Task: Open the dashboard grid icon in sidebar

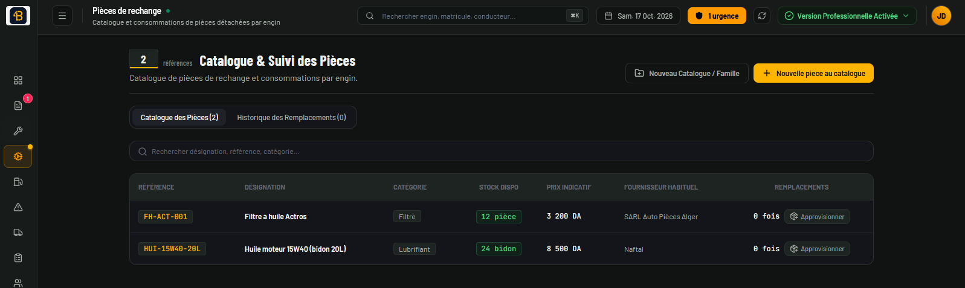Action: (x=18, y=80)
